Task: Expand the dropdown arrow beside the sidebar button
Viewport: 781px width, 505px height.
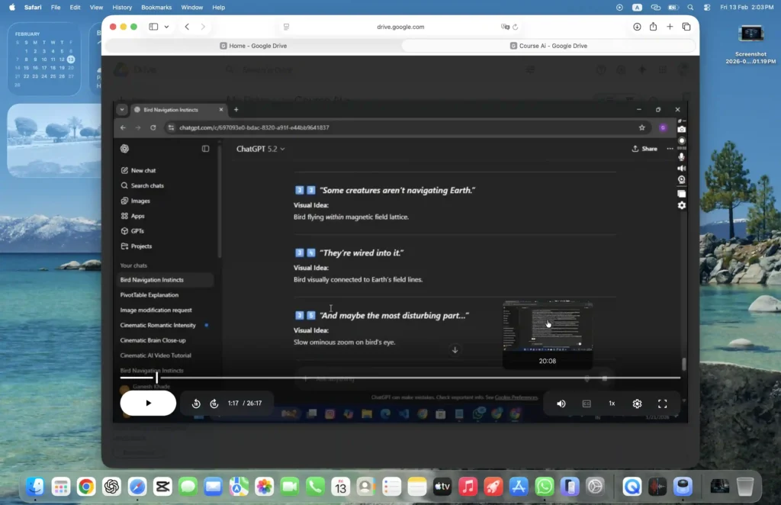Action: (x=166, y=27)
